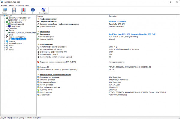Click the driver date 26-Oct-2022 value
This screenshot has height=119, width=180.
pyautogui.click(x=113, y=87)
